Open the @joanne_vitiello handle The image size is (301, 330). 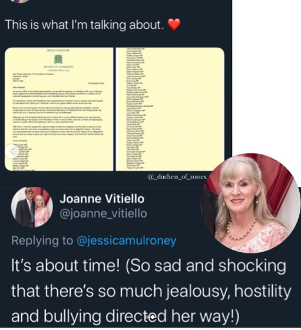coord(103,213)
